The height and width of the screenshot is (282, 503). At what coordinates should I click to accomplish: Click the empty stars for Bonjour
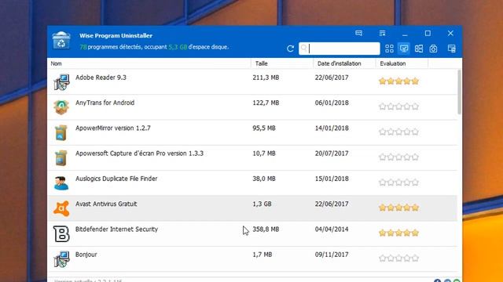(398, 258)
